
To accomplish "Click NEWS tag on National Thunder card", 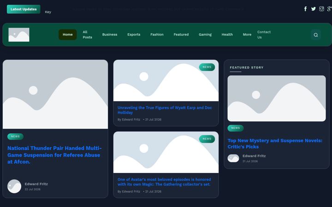I will (15, 137).
